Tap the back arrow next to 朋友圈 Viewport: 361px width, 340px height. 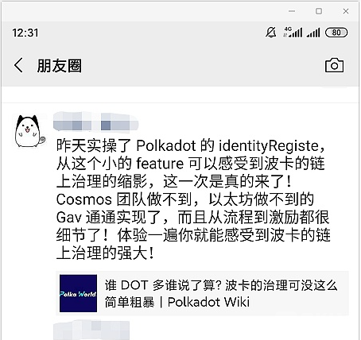tap(18, 65)
